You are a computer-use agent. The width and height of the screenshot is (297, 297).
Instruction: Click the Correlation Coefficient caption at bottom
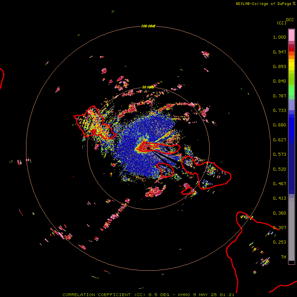148,295
